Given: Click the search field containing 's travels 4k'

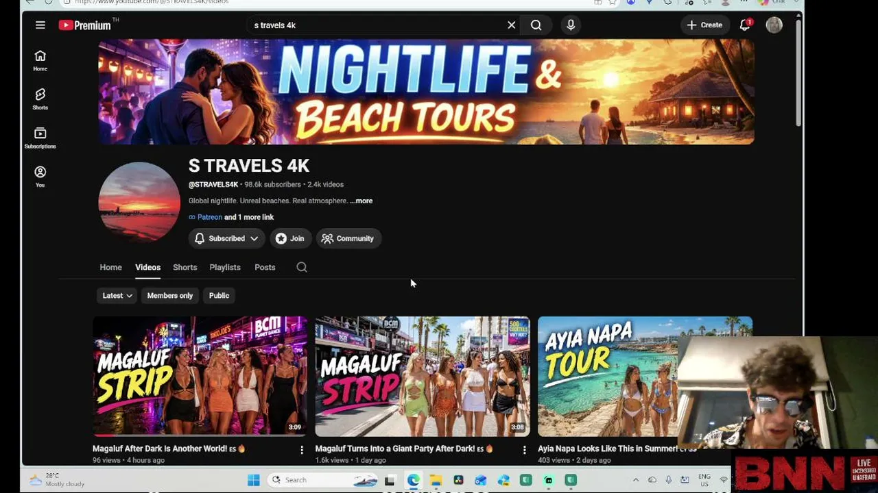Looking at the screenshot, I should tap(377, 25).
